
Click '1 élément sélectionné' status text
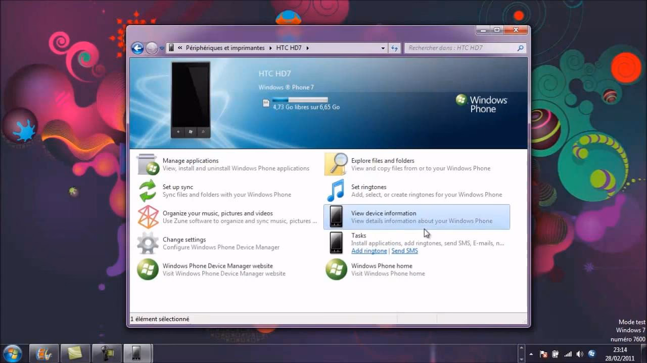pyautogui.click(x=160, y=319)
